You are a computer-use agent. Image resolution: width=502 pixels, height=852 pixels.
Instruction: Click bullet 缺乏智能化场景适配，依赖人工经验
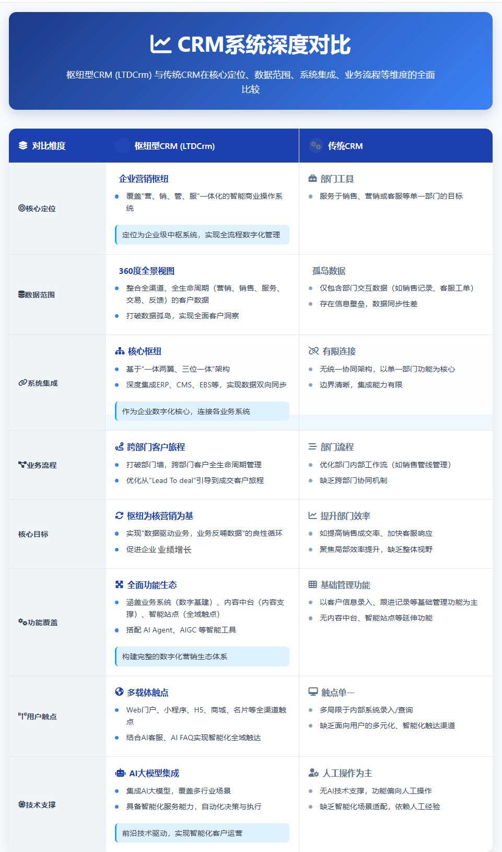click(380, 807)
